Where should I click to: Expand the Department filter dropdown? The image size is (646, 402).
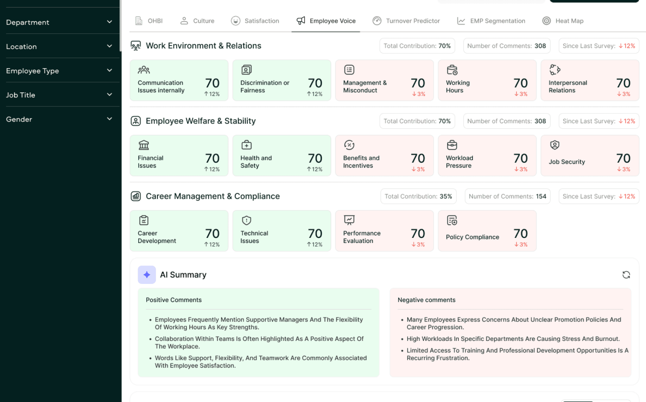(x=59, y=22)
